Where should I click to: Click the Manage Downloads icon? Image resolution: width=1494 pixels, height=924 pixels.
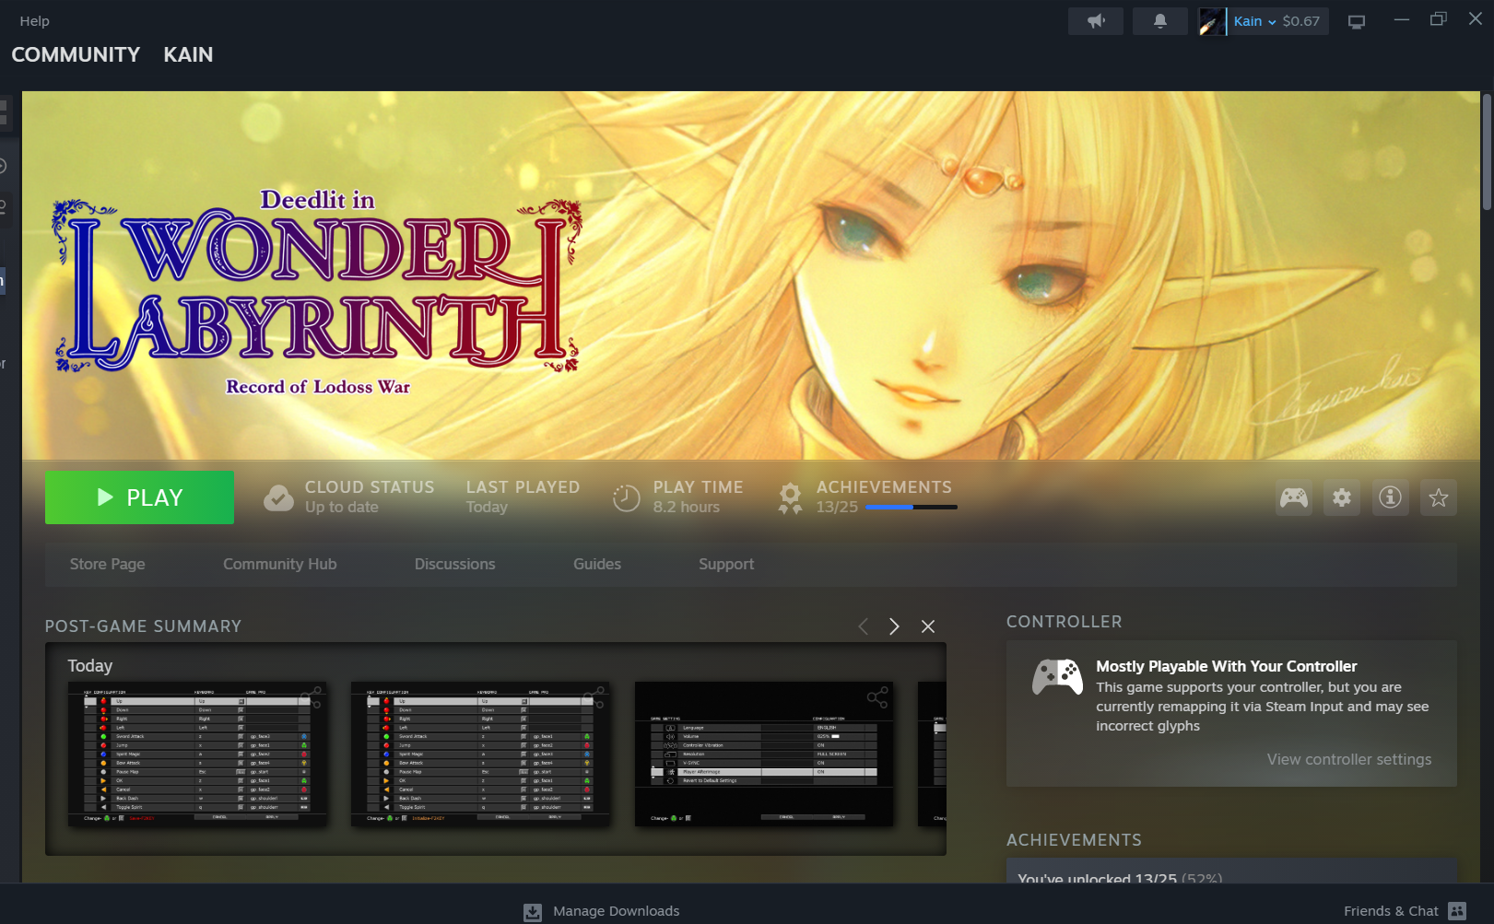pyautogui.click(x=533, y=912)
